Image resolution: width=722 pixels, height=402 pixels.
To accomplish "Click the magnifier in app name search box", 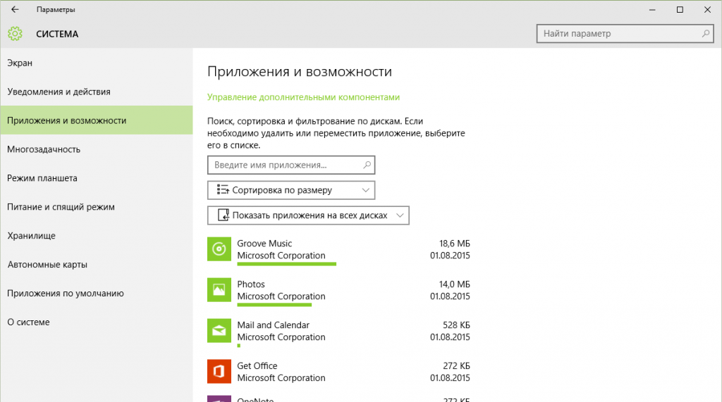I will 367,165.
